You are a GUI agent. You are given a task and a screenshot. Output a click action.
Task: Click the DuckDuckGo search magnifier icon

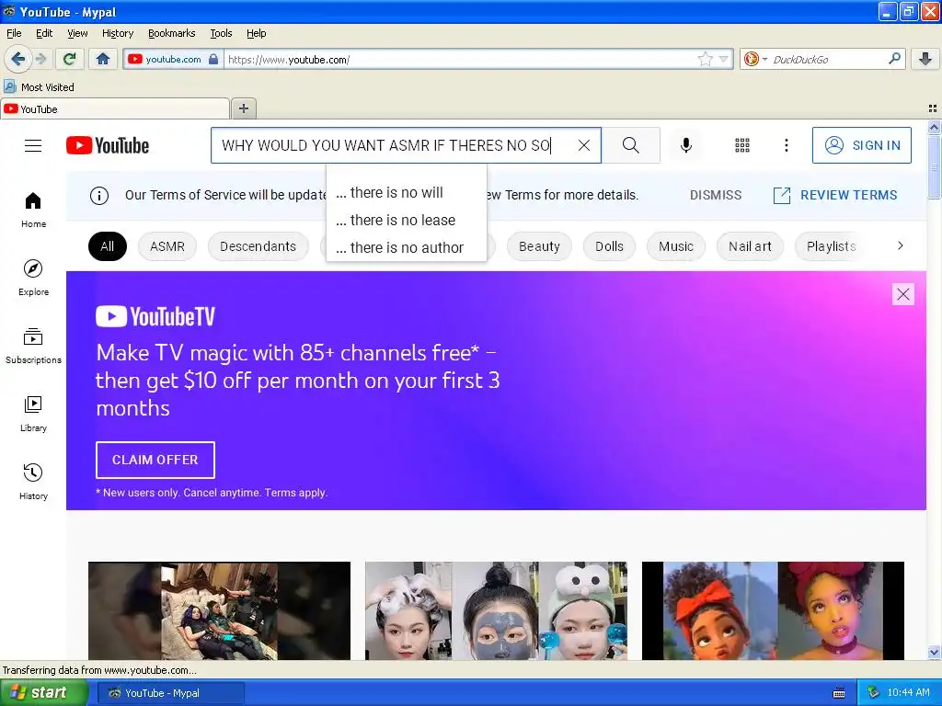(894, 58)
